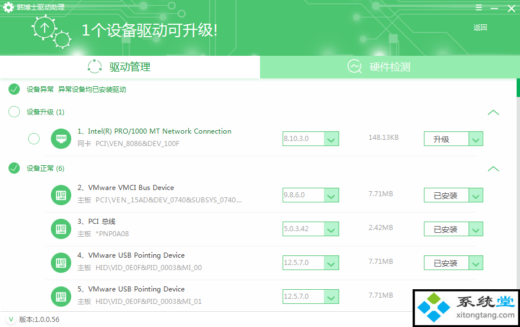
Task: Click the vertical scrollbar thumb
Action: click(518, 87)
